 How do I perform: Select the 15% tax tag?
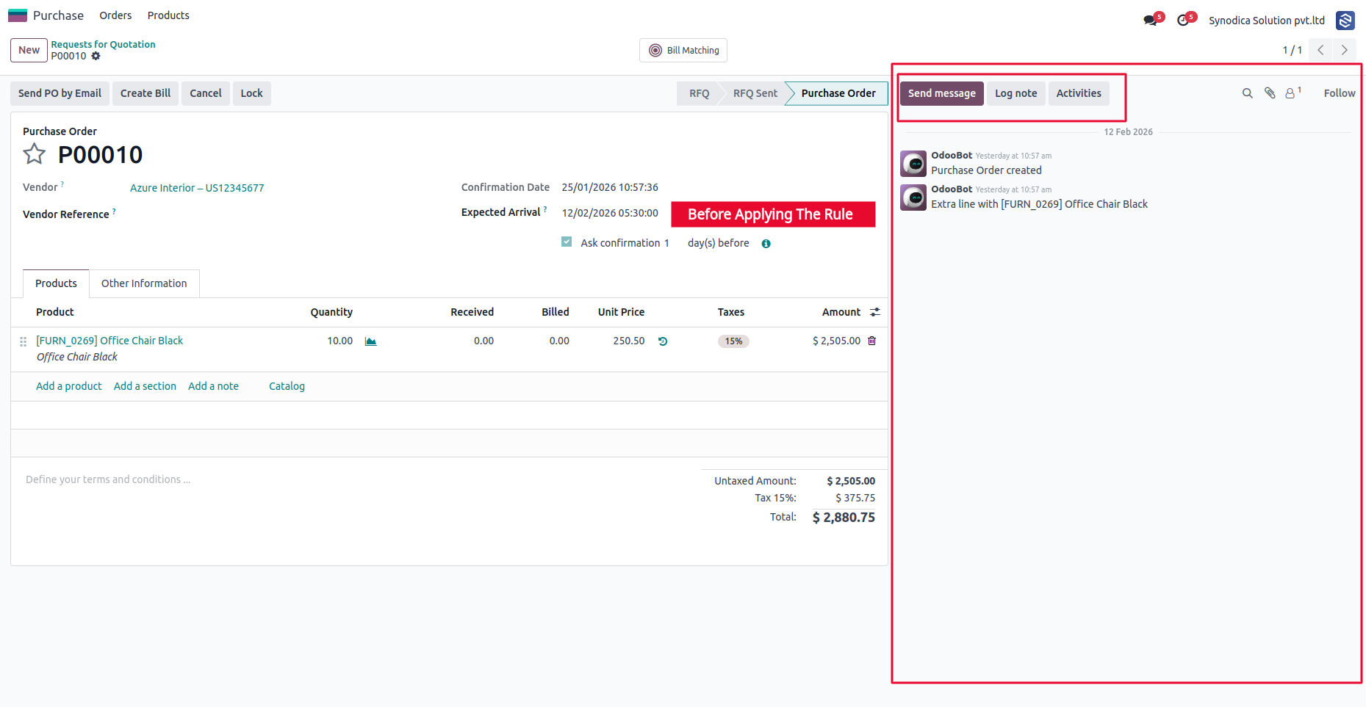[x=733, y=341]
